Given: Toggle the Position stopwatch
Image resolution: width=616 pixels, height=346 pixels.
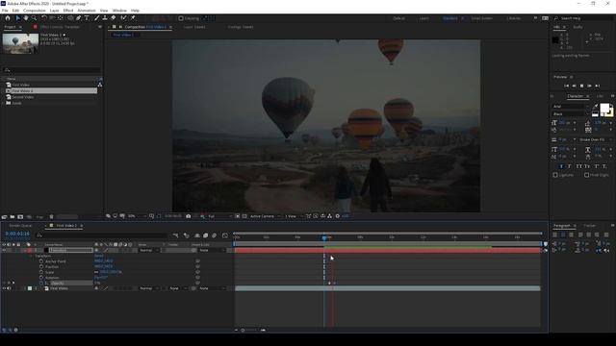Looking at the screenshot, I should (x=41, y=266).
